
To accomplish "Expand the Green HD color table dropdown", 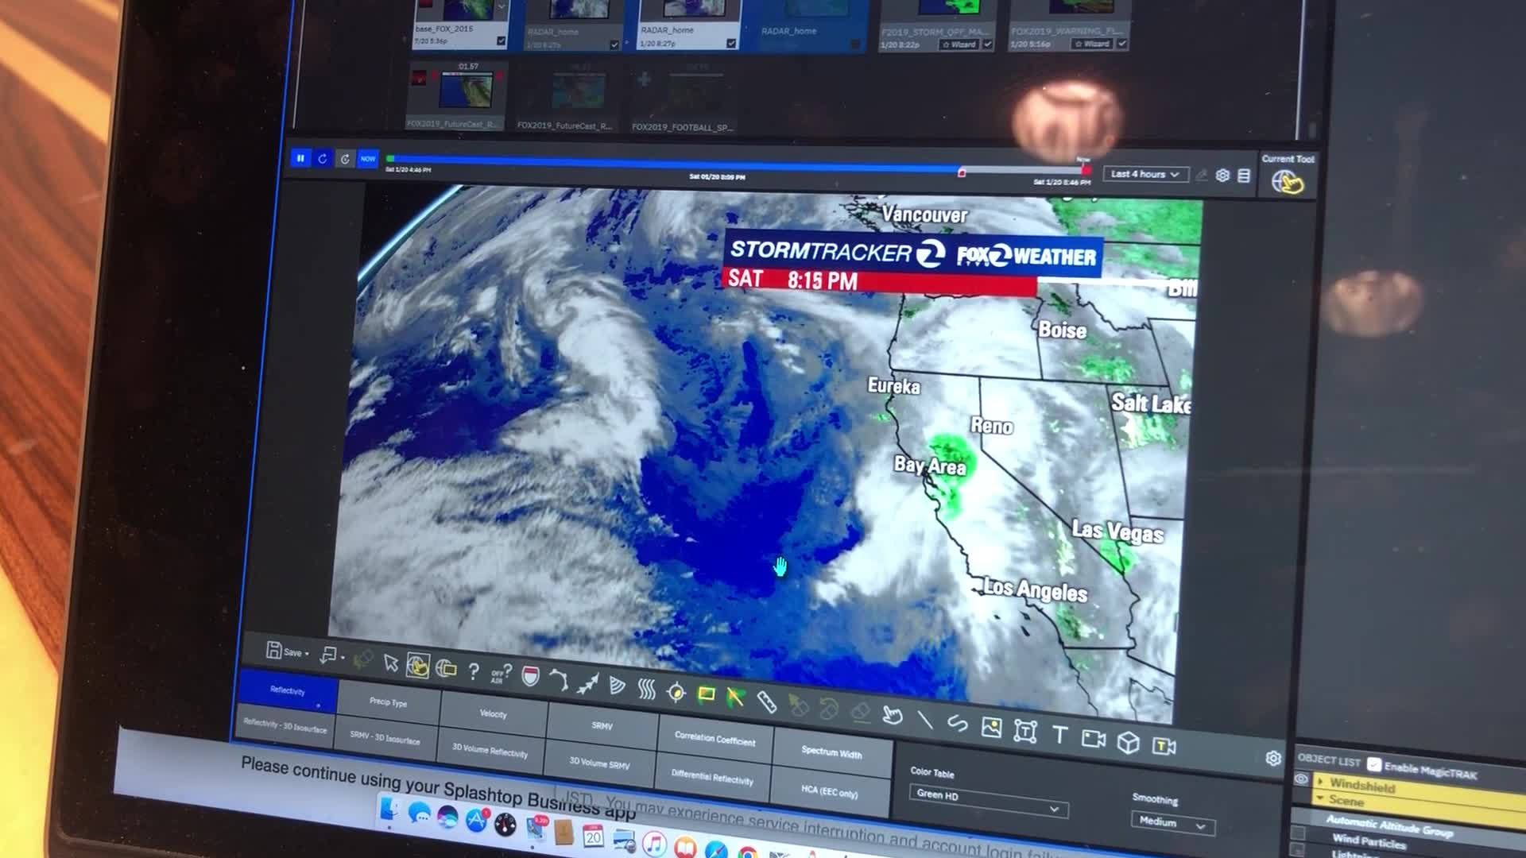I will pos(986,799).
